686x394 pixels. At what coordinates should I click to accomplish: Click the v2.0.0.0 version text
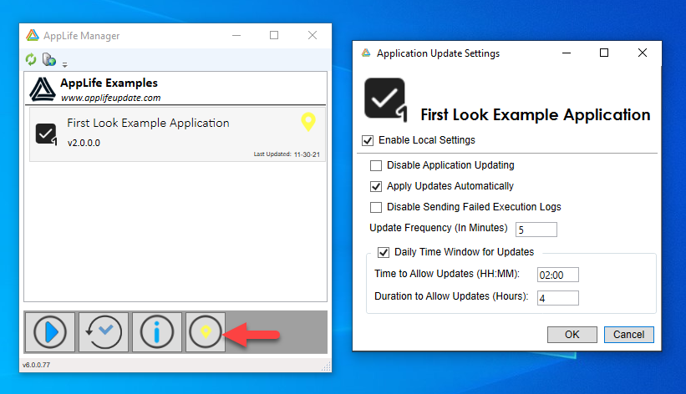click(x=84, y=143)
